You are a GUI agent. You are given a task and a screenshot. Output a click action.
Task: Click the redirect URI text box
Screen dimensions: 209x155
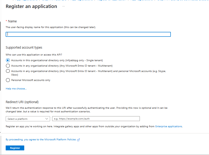(x=96, y=118)
